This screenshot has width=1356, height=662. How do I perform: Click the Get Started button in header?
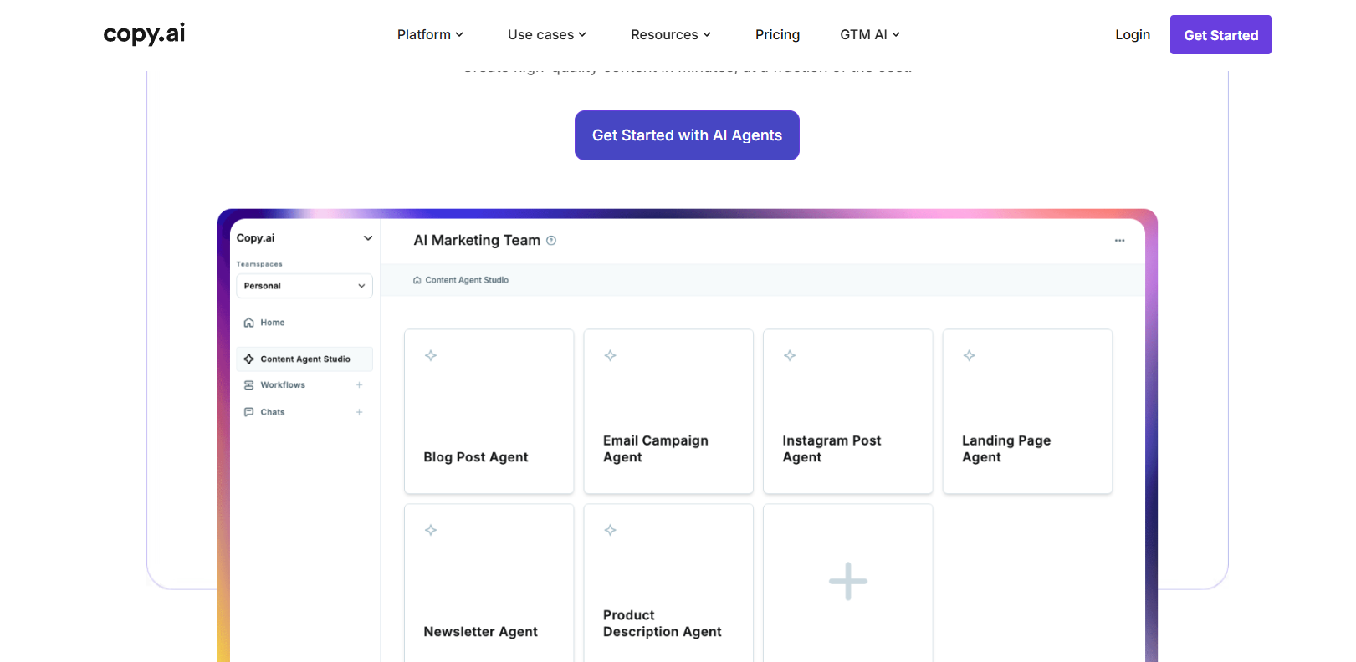pyautogui.click(x=1220, y=35)
